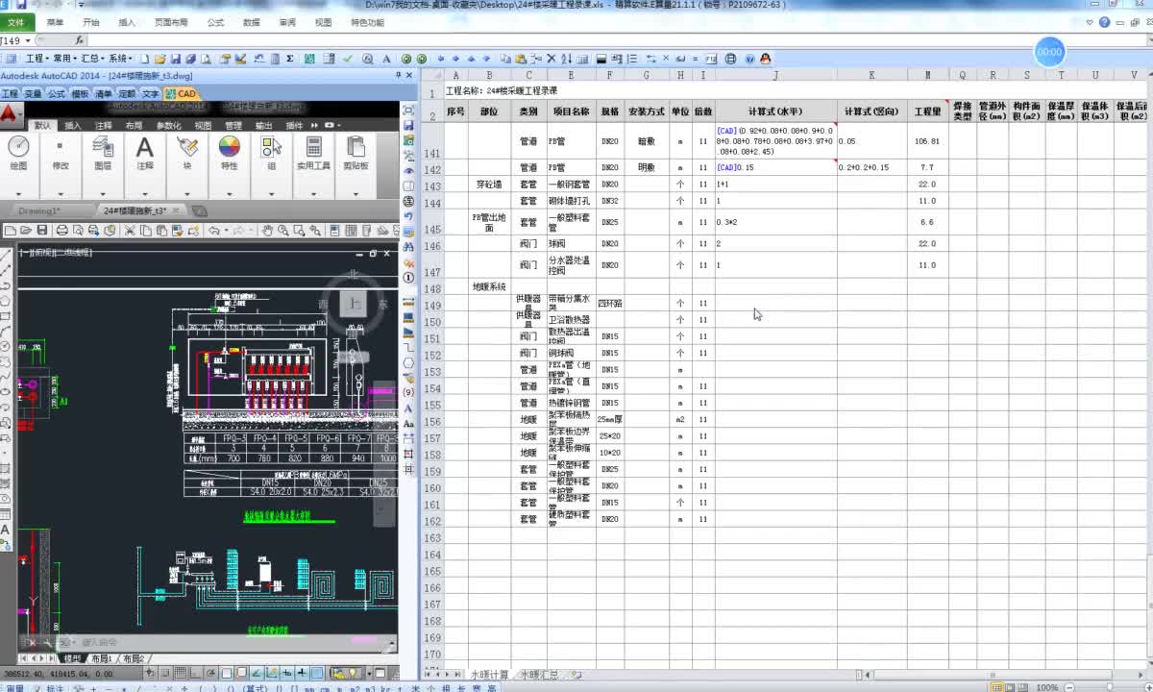1153x692 pixels.
Task: Open the 公式 ribbon tab
Action: [215, 22]
